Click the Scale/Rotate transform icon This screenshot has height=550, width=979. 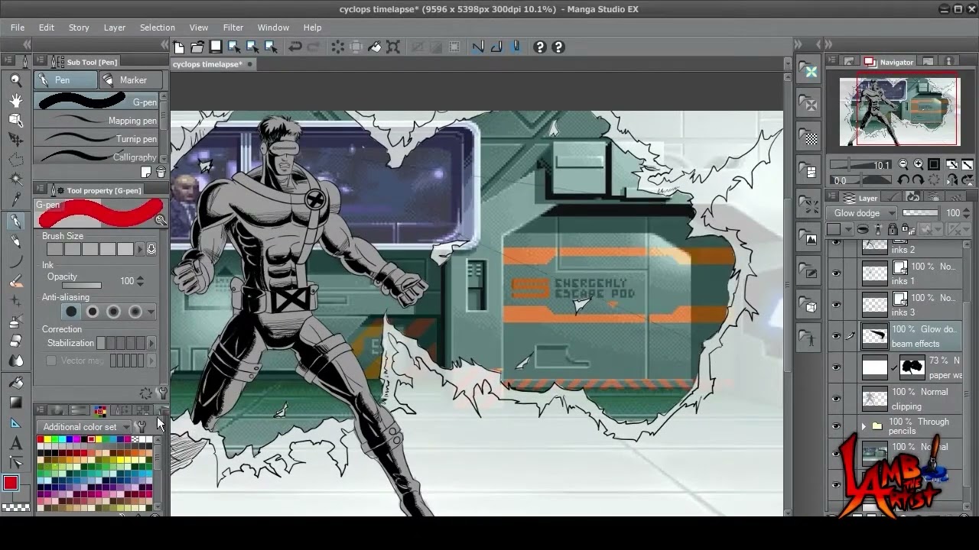coord(393,47)
